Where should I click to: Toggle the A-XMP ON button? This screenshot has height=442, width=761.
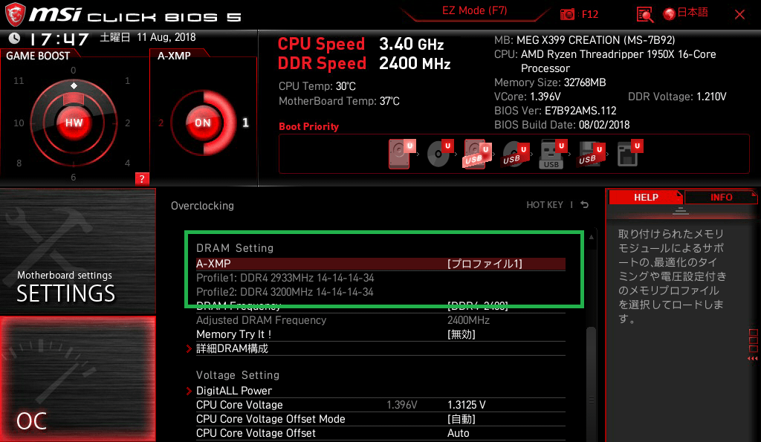click(x=203, y=123)
